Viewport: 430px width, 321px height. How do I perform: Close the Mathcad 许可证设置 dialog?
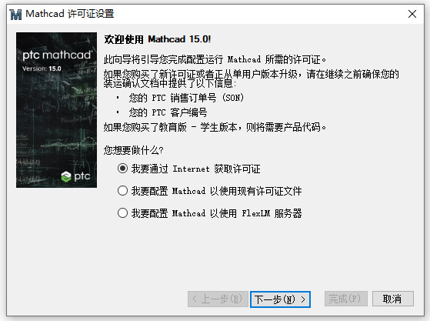(x=412, y=14)
